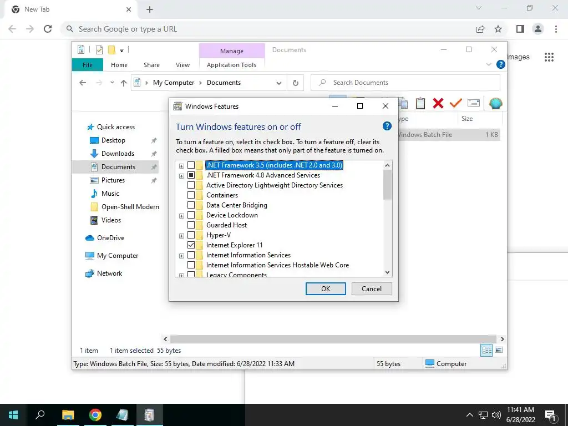The width and height of the screenshot is (568, 426).
Task: Click the Explorer horizontal scrollbar
Action: 333,339
